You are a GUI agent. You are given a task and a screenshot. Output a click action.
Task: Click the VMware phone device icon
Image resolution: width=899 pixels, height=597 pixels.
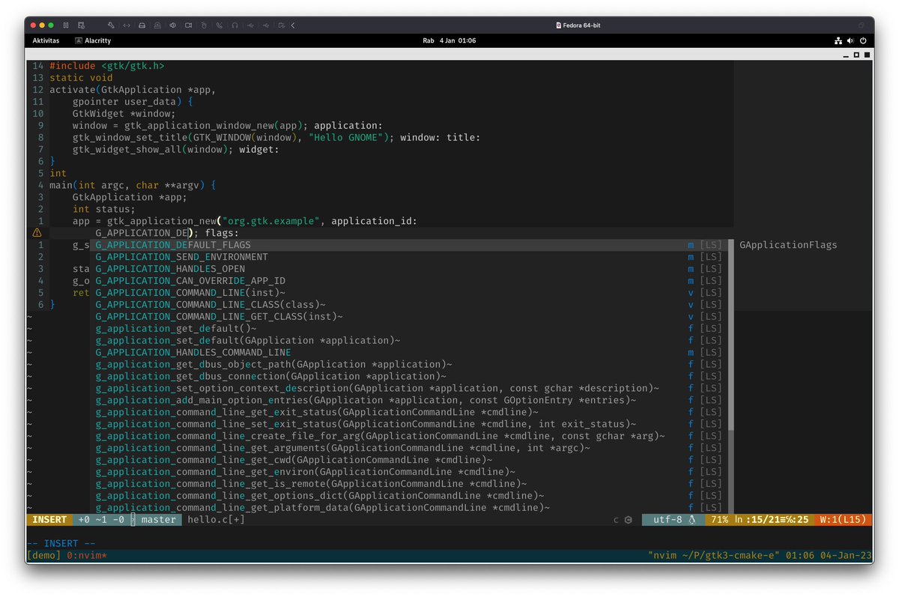coord(220,25)
